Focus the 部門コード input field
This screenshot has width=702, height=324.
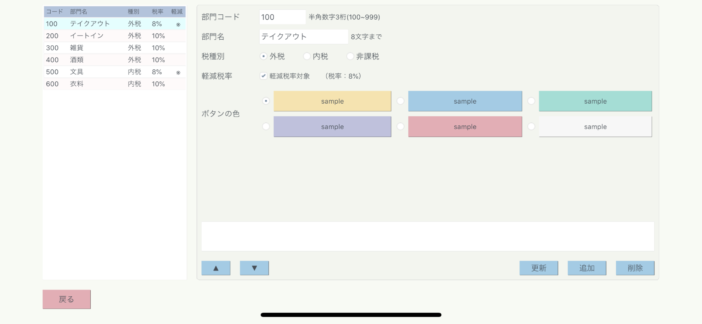[x=282, y=17]
